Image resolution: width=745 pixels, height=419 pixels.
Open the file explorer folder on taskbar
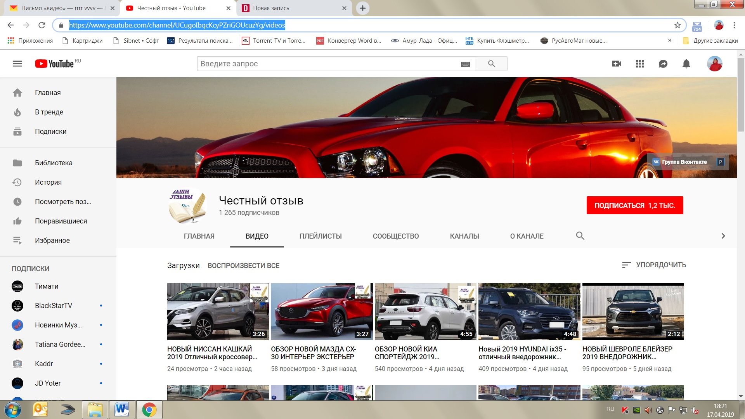tap(95, 410)
